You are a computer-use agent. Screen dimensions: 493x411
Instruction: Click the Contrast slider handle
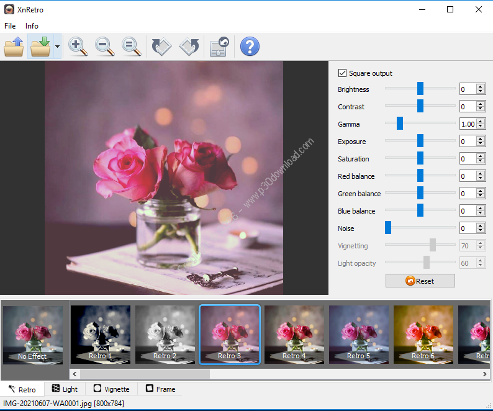[420, 106]
